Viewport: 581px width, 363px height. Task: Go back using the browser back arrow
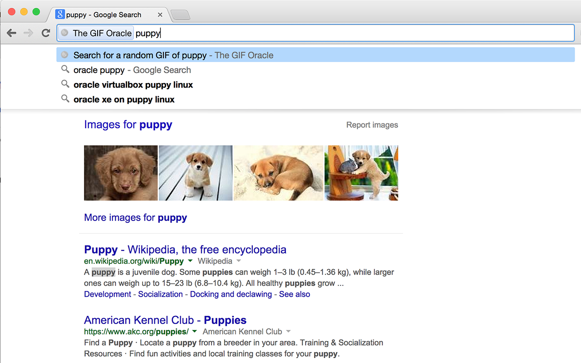pyautogui.click(x=12, y=33)
